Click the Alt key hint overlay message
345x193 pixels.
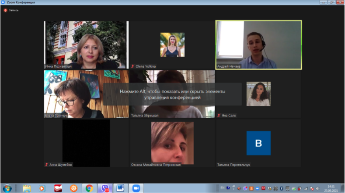tap(172, 95)
